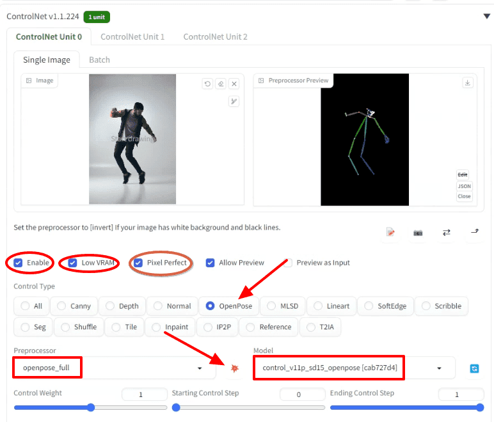The image size is (494, 422).
Task: Collapse the ControlNet v1.1.224 section
Action: click(486, 16)
